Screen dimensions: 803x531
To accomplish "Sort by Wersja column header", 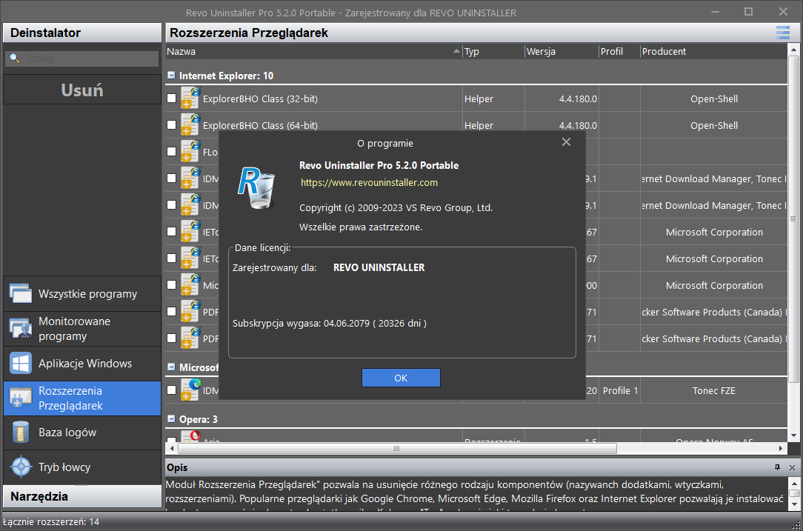I will [x=562, y=51].
